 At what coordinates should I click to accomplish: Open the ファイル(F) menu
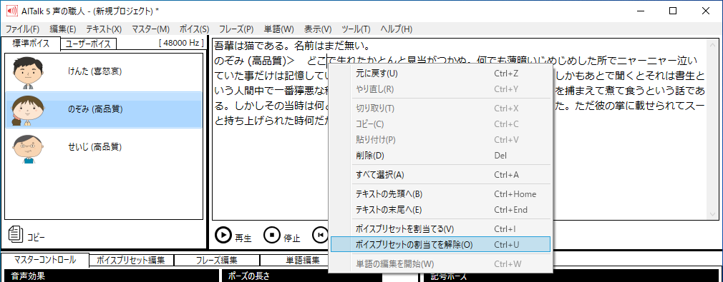tap(22, 29)
